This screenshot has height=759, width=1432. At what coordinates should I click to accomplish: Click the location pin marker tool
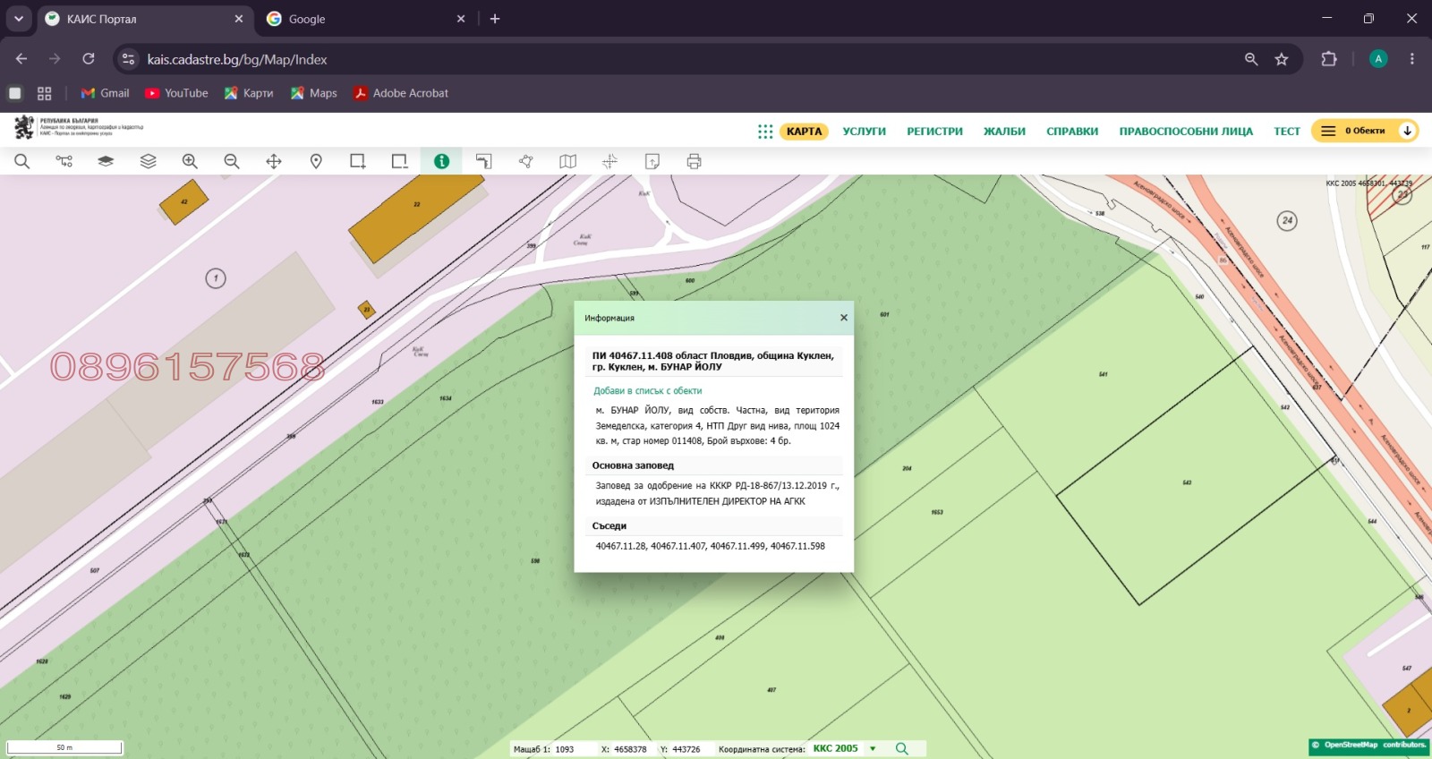click(316, 161)
